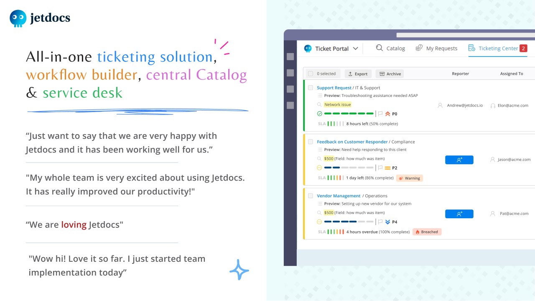535x301 pixels.
Task: Click the bottommost square icon in the dark sidebar
Action: coord(290,105)
